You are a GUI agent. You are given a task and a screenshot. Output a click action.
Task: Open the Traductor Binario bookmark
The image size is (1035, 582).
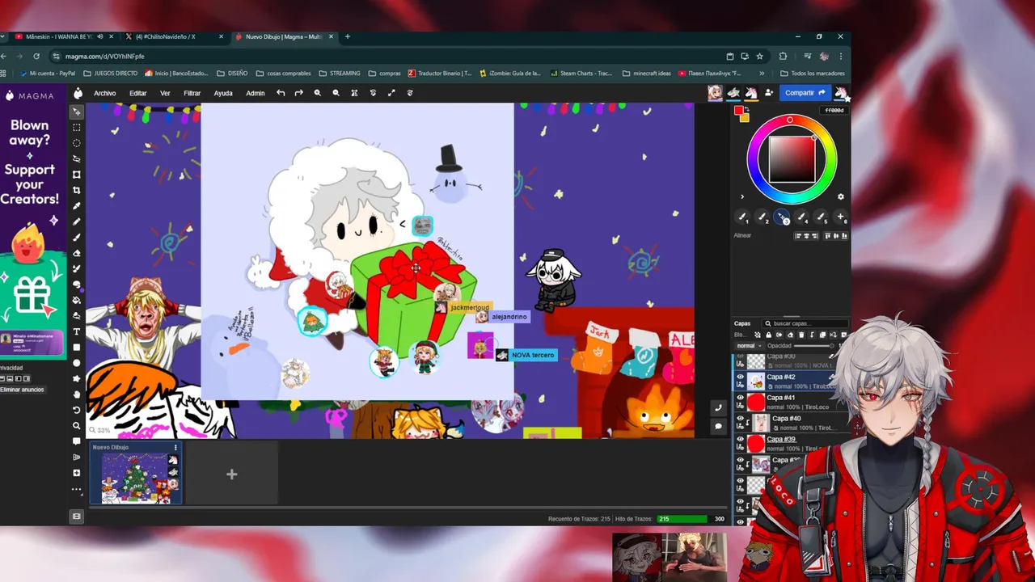[x=440, y=73]
